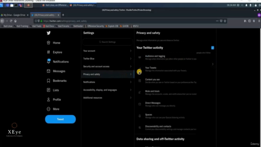Click the chevron arrow right of Your Tweets
The height and width of the screenshot is (147, 261).
(212, 64)
